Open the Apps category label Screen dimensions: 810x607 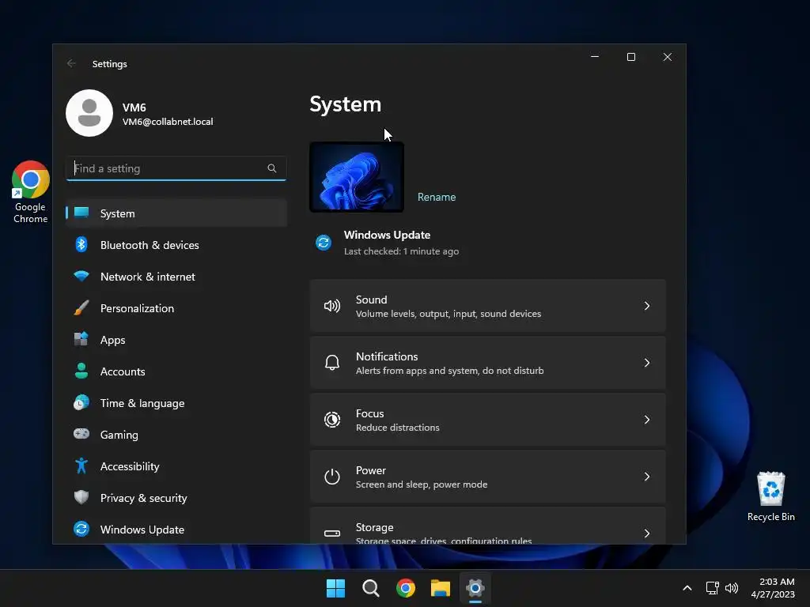112,340
